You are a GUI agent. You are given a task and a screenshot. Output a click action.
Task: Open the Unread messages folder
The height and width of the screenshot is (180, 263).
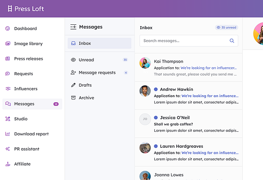tap(99, 60)
